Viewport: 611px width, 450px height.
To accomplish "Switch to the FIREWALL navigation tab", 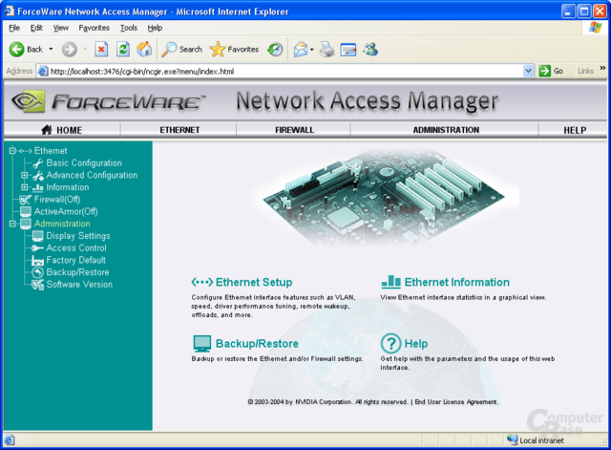I will click(294, 130).
